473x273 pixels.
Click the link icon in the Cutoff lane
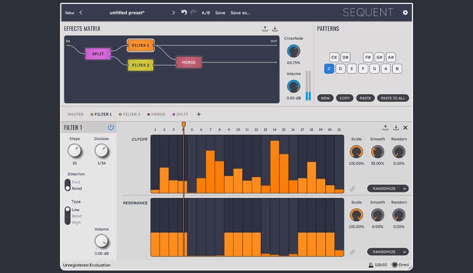[x=352, y=189]
